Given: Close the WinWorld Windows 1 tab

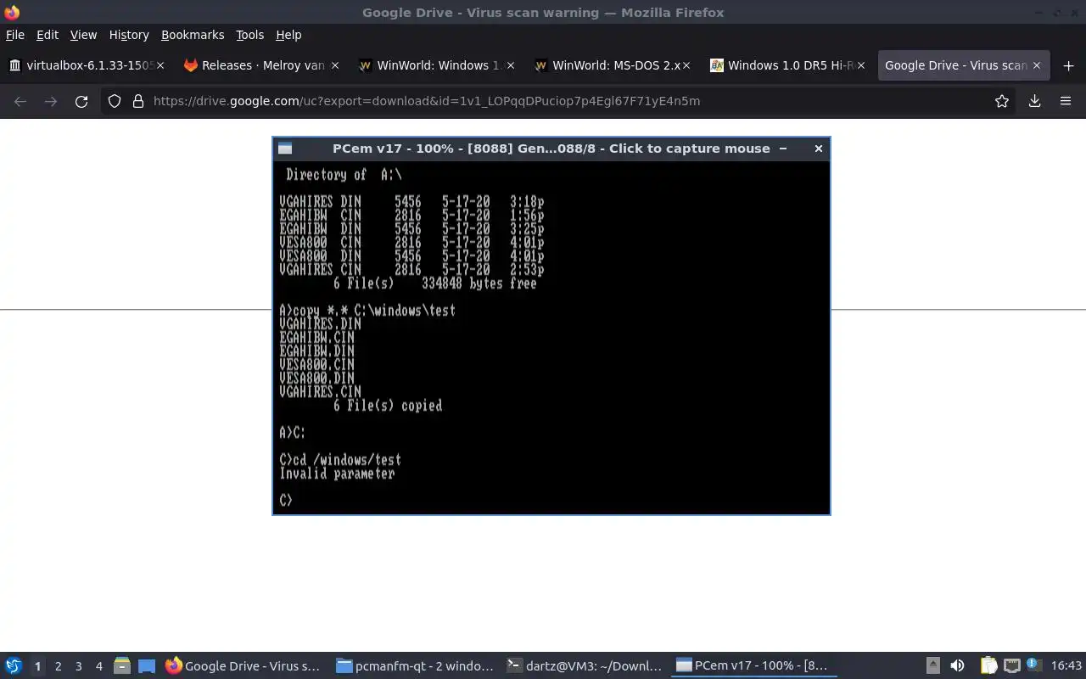Looking at the screenshot, I should (511, 65).
